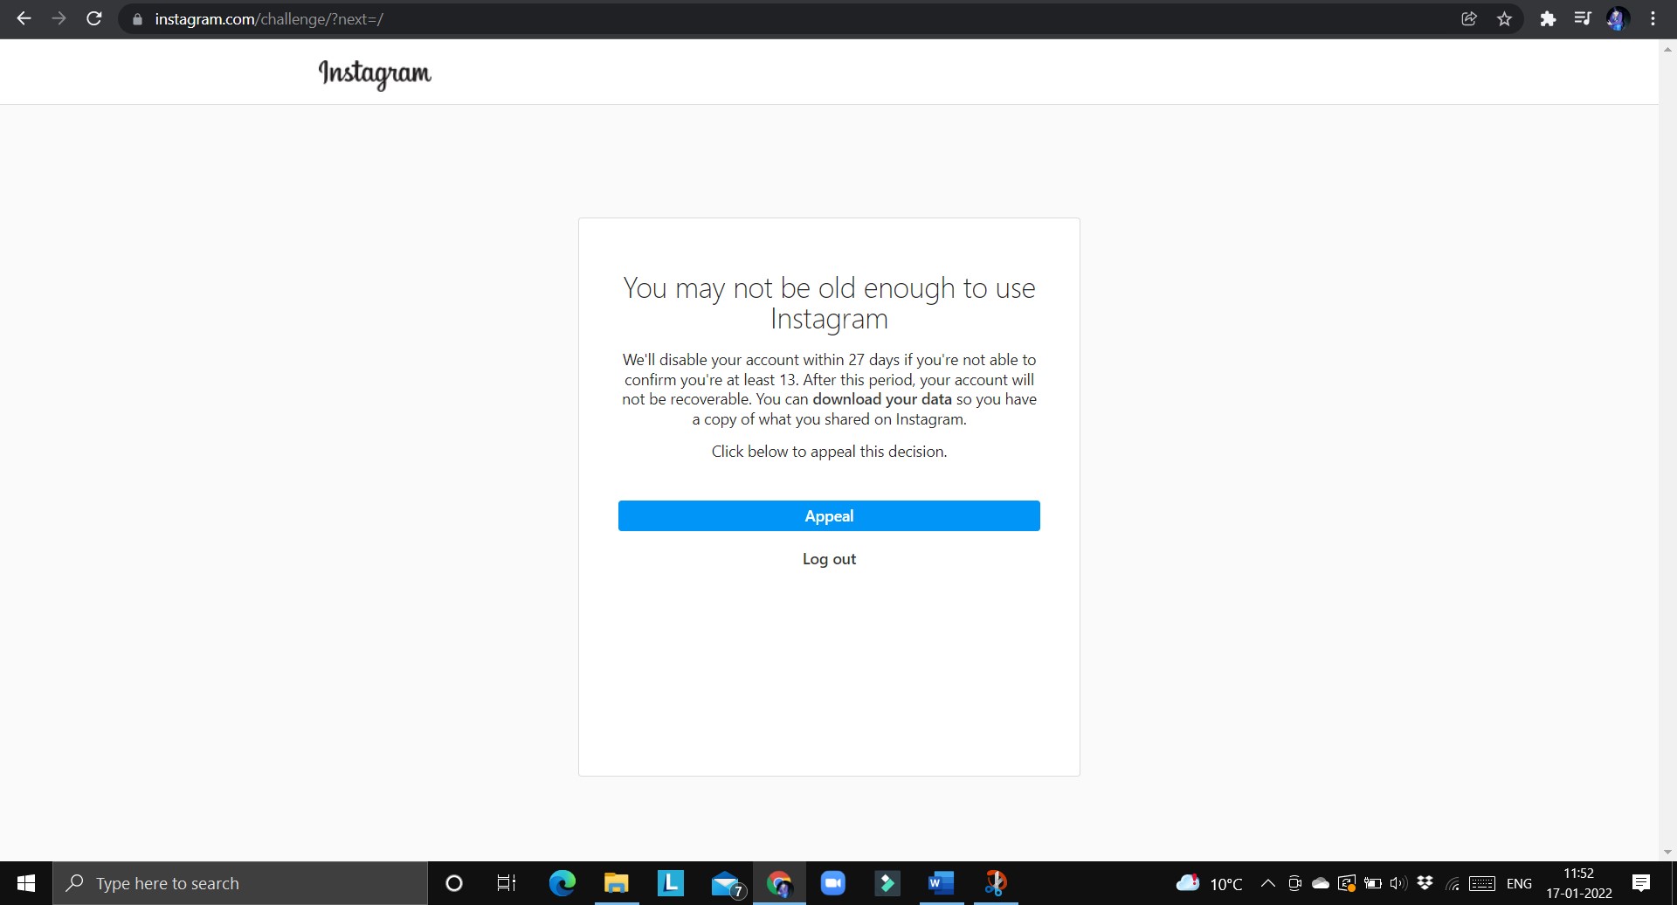Open the download your data link
Image resolution: width=1677 pixels, height=905 pixels.
click(881, 399)
